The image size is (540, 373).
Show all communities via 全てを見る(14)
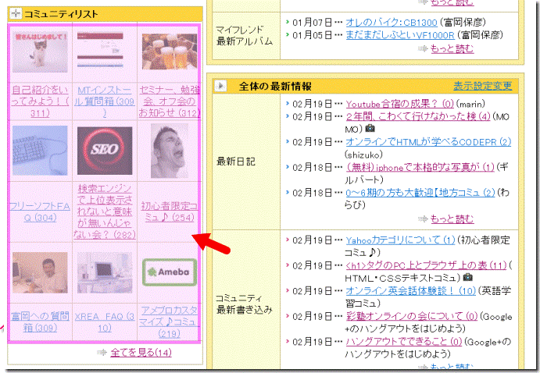[141, 353]
